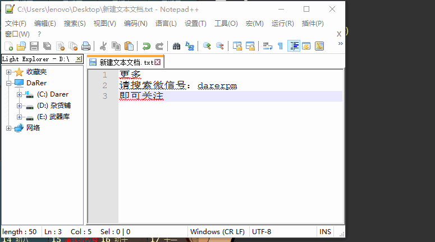
Task: Click the Print toolbar icon
Action: pyautogui.click(x=86, y=46)
